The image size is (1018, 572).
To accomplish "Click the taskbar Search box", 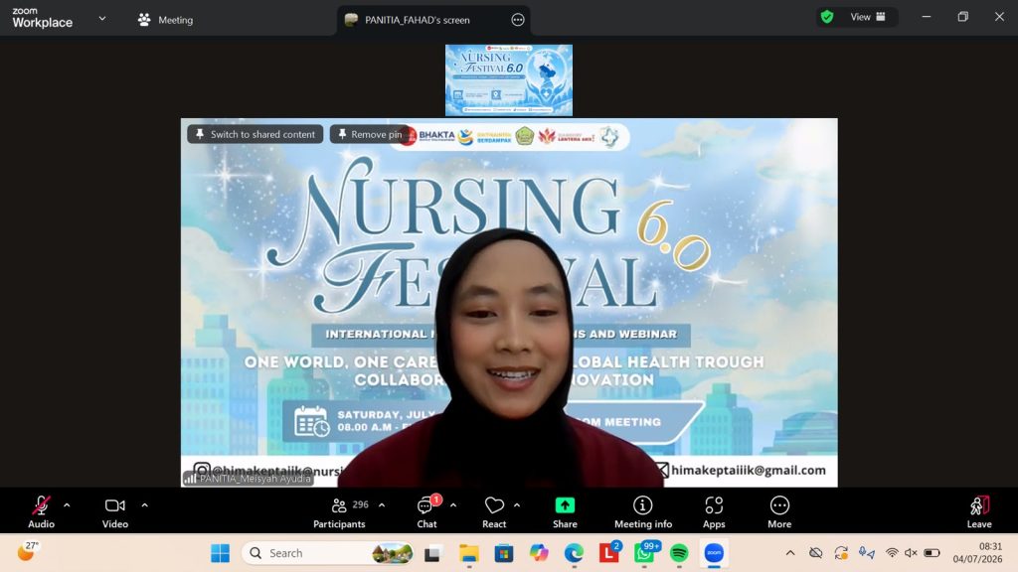I will (x=328, y=553).
